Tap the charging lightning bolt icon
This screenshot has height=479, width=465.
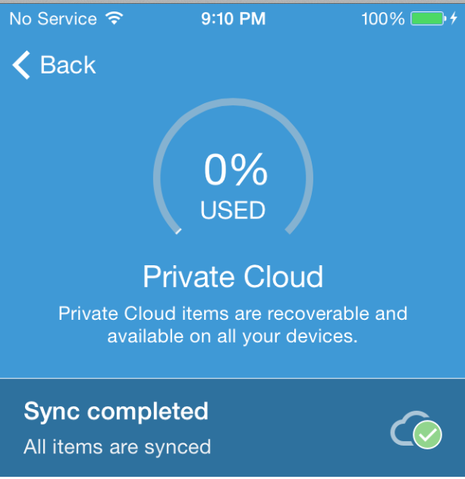[x=454, y=18]
